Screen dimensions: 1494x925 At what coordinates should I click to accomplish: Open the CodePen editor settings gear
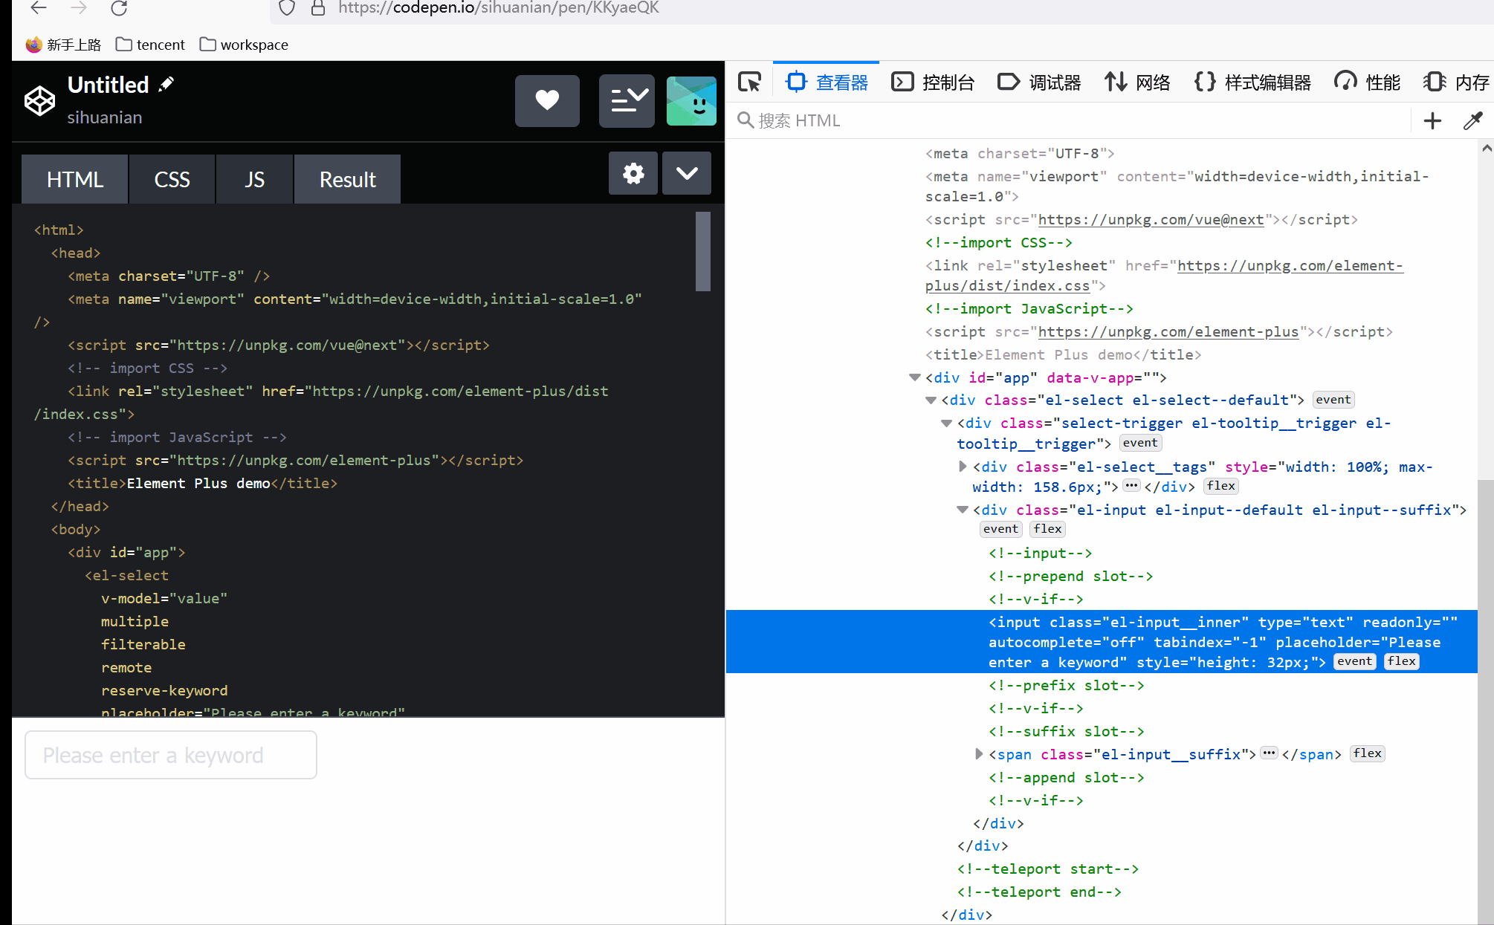(633, 173)
